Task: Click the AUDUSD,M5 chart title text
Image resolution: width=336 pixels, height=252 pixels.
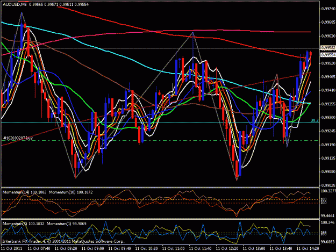Action: coord(15,4)
